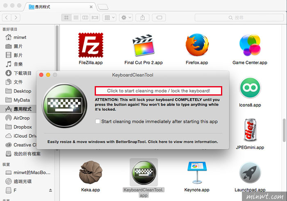The width and height of the screenshot is (287, 201).
Task: Open MyData folder in sidebar
Action: coord(18,100)
